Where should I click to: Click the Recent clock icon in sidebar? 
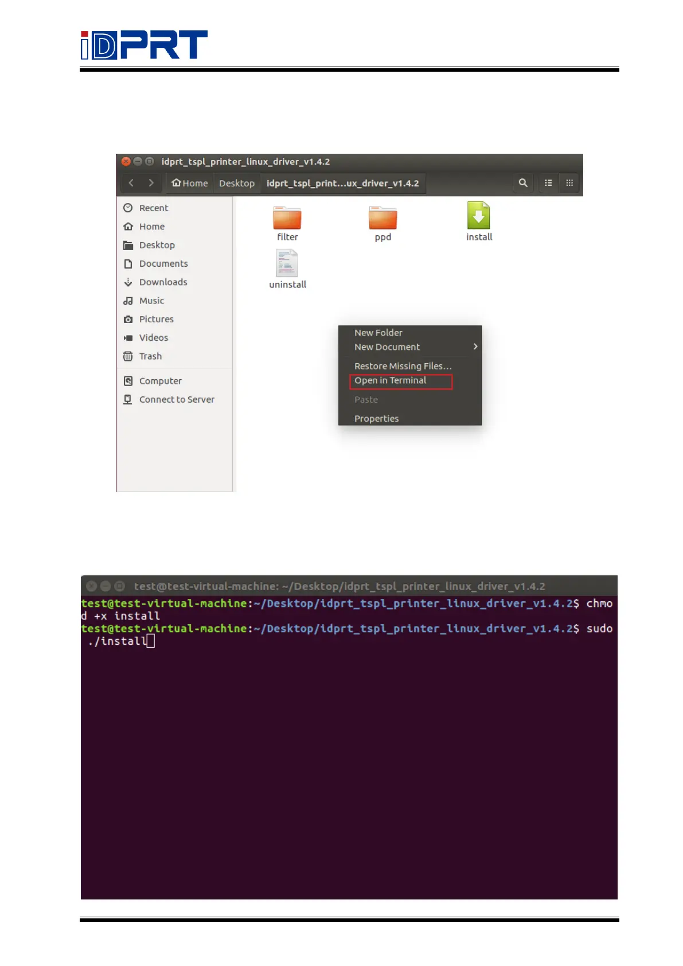[128, 208]
